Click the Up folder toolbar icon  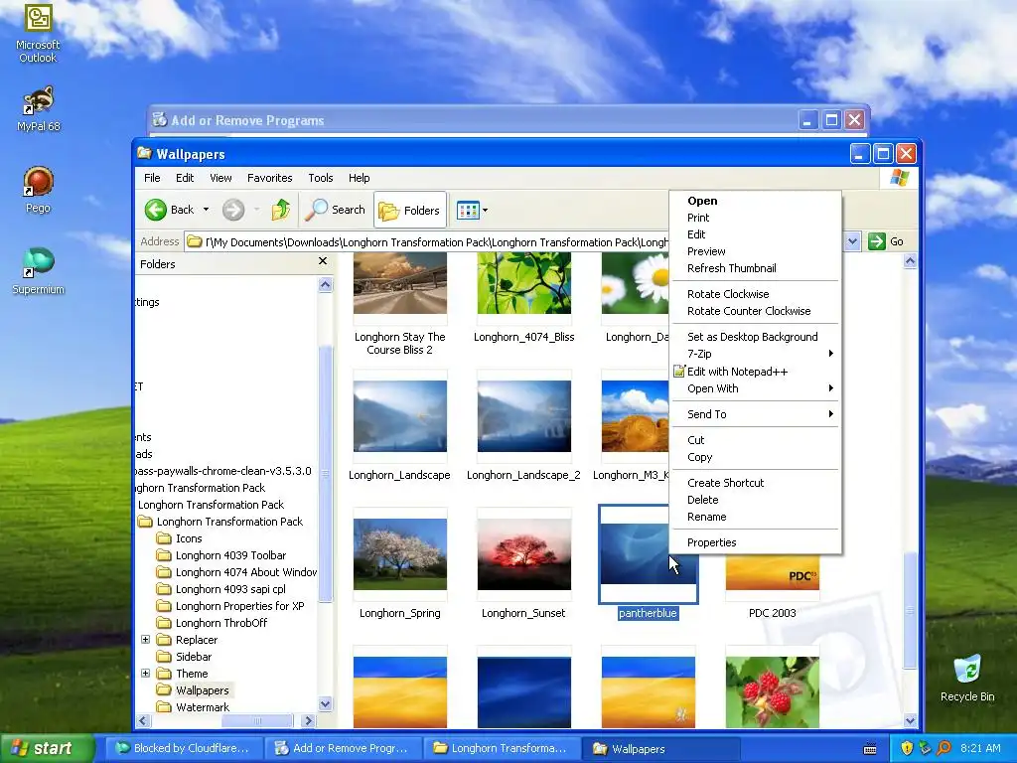281,210
